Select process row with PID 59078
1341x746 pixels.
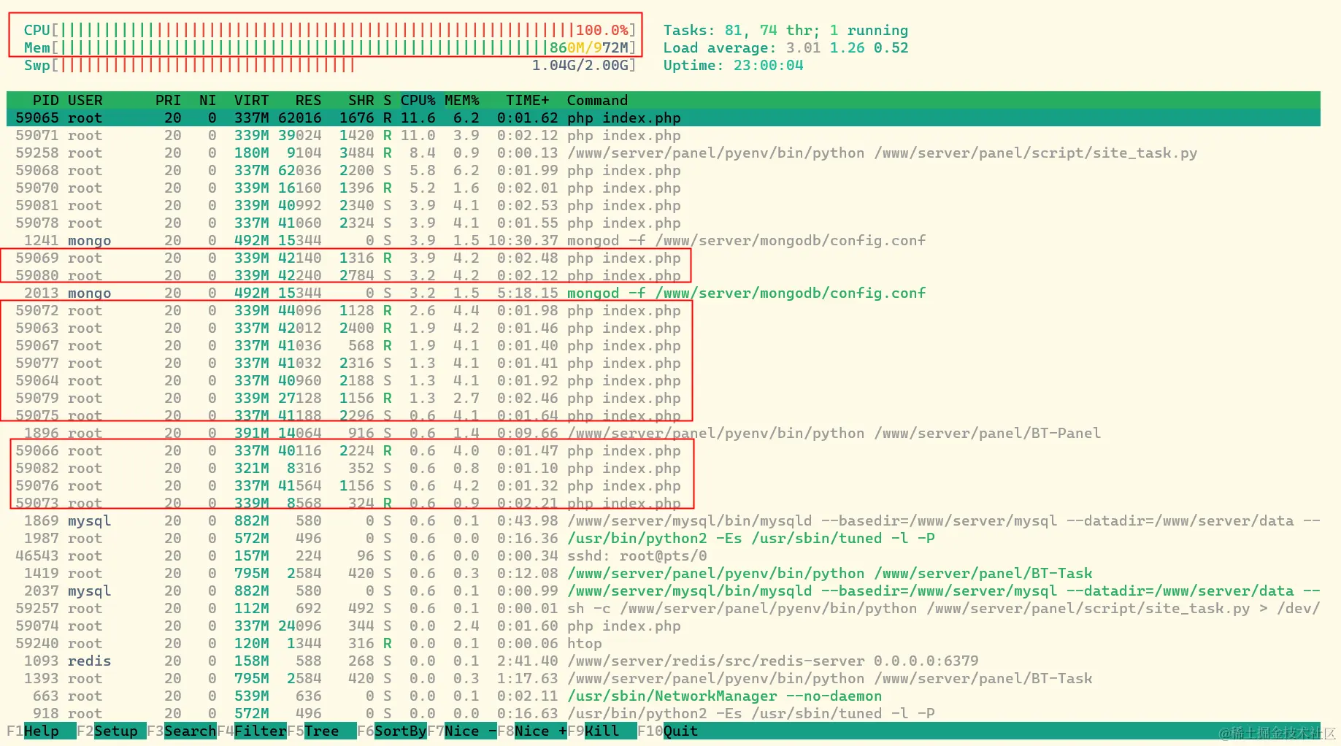coord(664,223)
